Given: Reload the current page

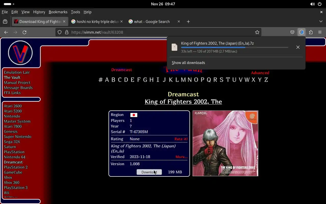Looking at the screenshot, I should [24, 32].
